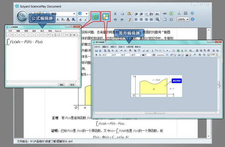225x147 pixels.
Task: Open graphic editor zoom percentage dropdown
Action: click(x=216, y=55)
